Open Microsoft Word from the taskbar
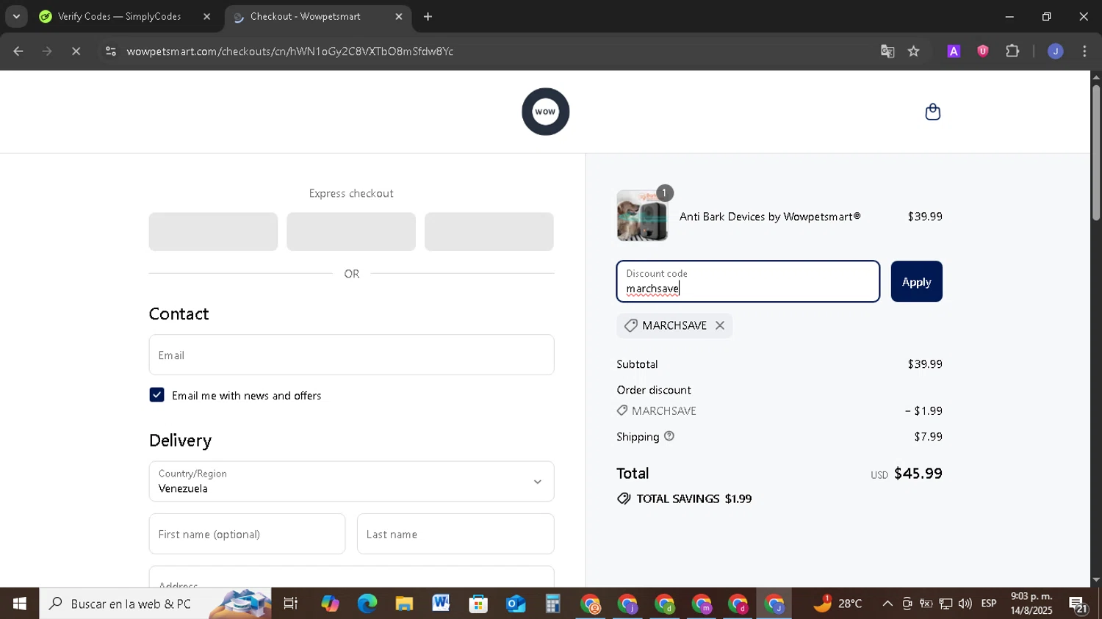Screen dimensions: 1102x619 pos(441,604)
